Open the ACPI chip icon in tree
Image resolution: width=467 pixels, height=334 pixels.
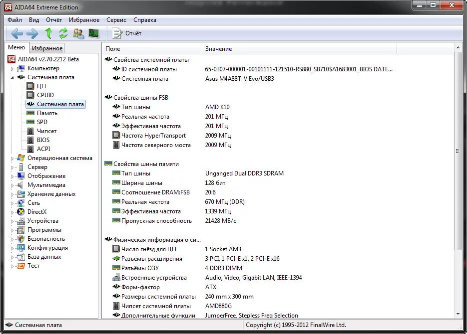[30, 149]
